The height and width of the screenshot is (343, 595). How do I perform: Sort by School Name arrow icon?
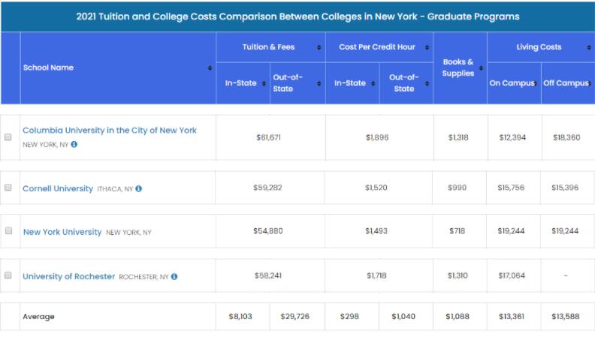[x=210, y=68]
